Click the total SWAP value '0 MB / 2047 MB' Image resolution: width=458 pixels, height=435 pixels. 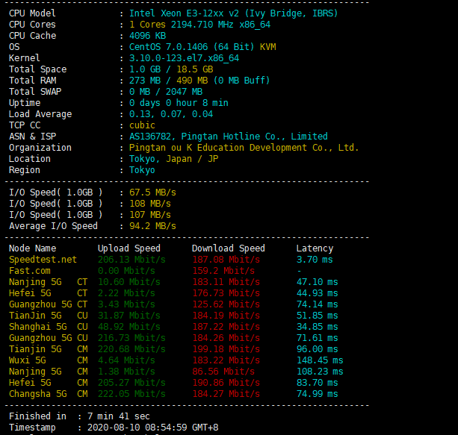(x=166, y=92)
